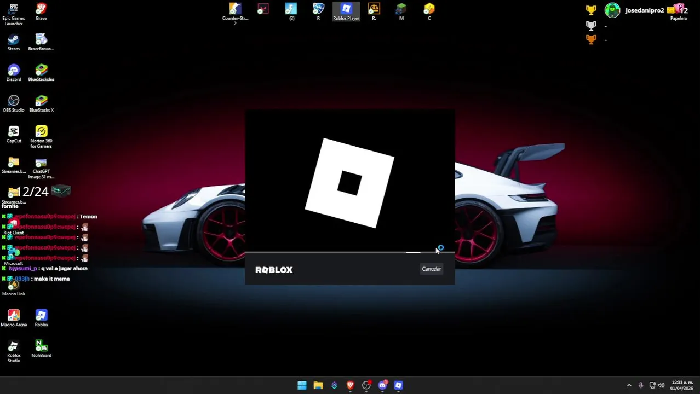
Task: Switch to Discord in the taskbar
Action: point(382,385)
